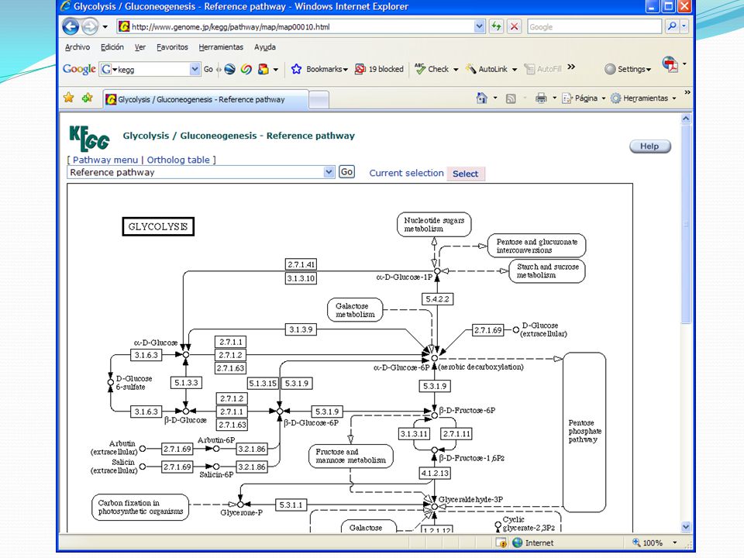Open the Favoritos menu
The height and width of the screenshot is (558, 744).
[172, 47]
